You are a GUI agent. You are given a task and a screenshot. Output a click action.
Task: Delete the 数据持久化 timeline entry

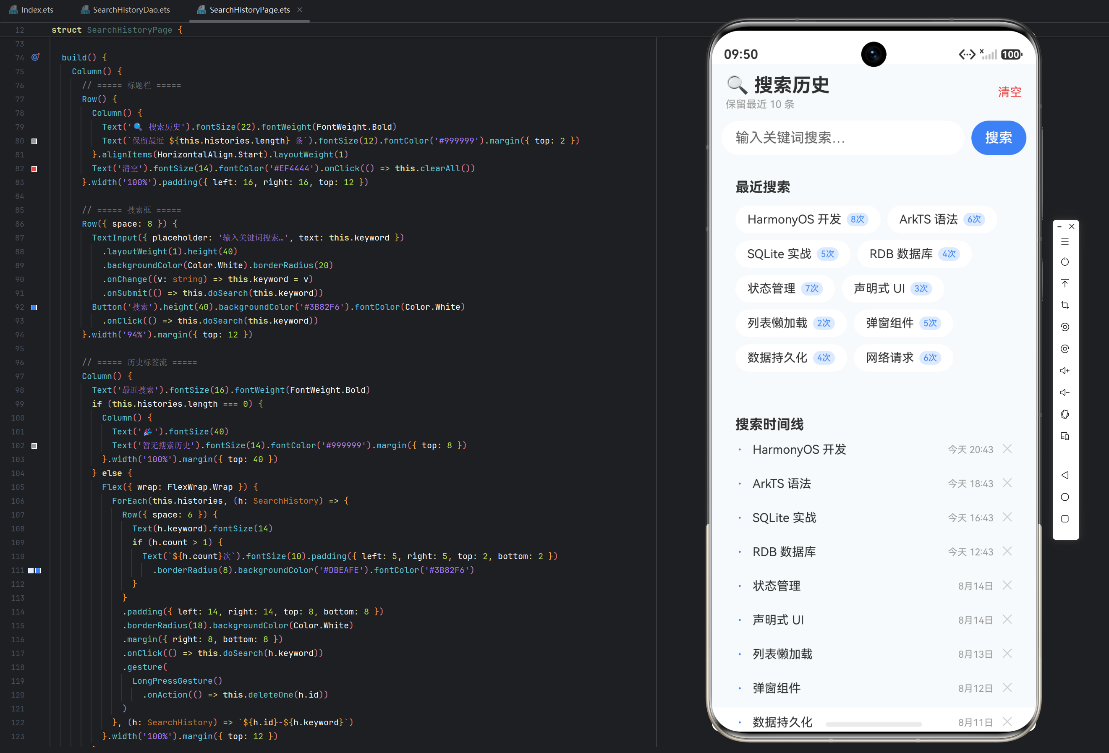1007,722
